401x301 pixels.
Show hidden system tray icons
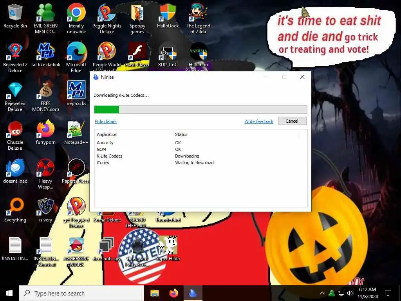322,293
